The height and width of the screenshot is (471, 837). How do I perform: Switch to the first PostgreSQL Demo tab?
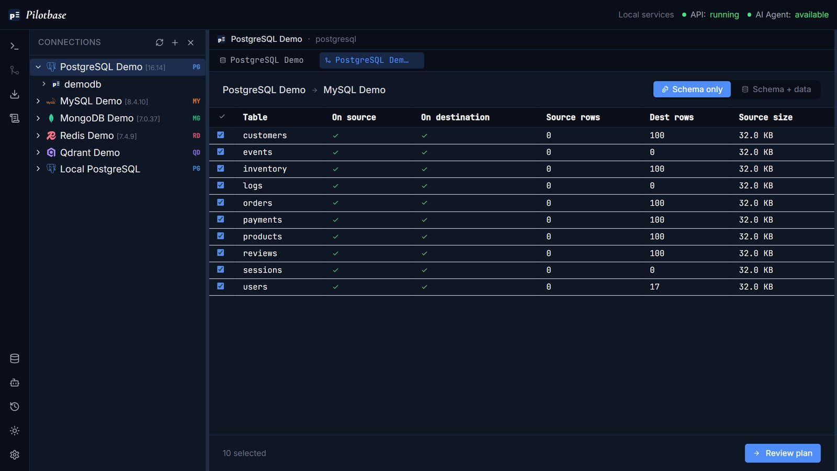pyautogui.click(x=262, y=60)
